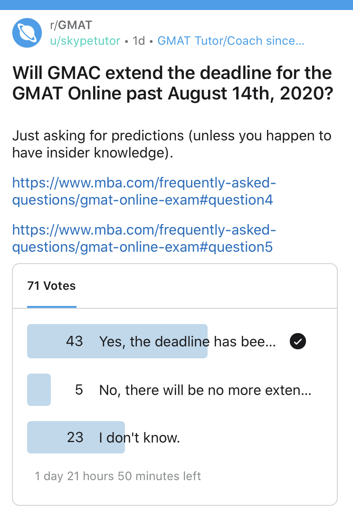Open the u/skypetutor user profile
The width and height of the screenshot is (353, 522).
coord(85,41)
